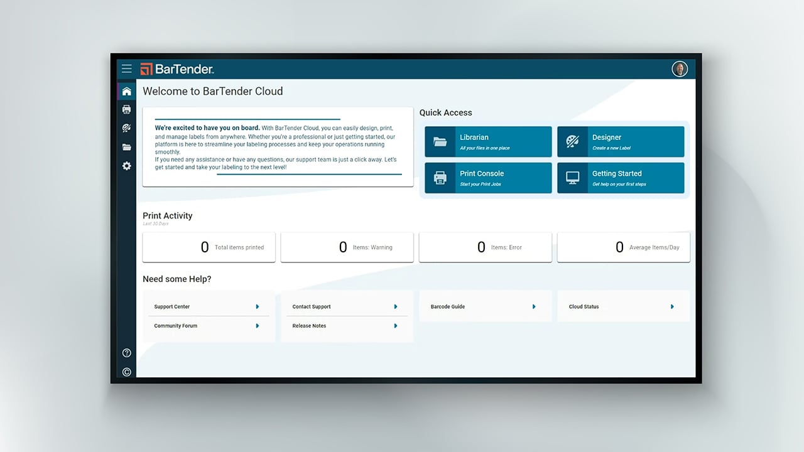Screen dimensions: 804x452
Task: Click the arrow next to Support Center
Action: tap(258, 306)
